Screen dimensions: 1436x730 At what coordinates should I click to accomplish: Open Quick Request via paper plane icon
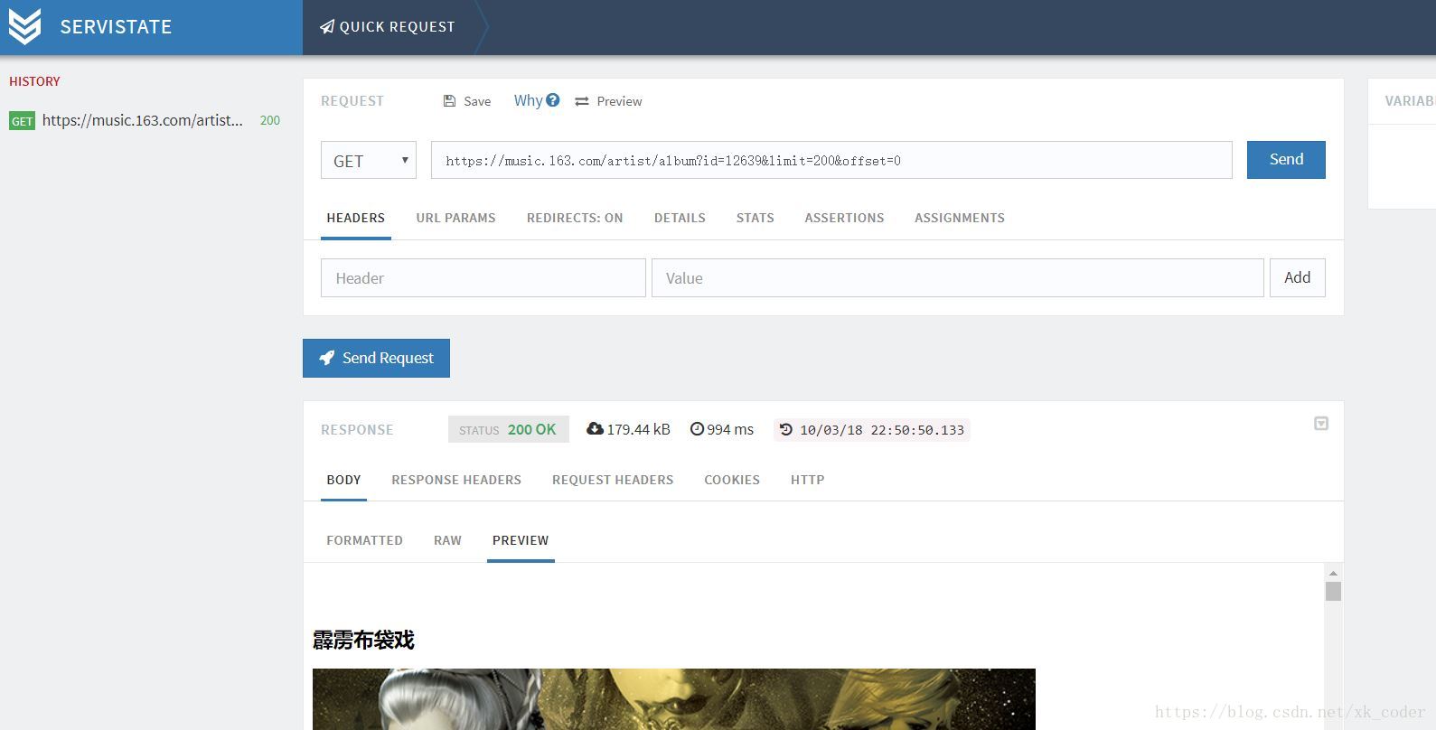[x=327, y=27]
